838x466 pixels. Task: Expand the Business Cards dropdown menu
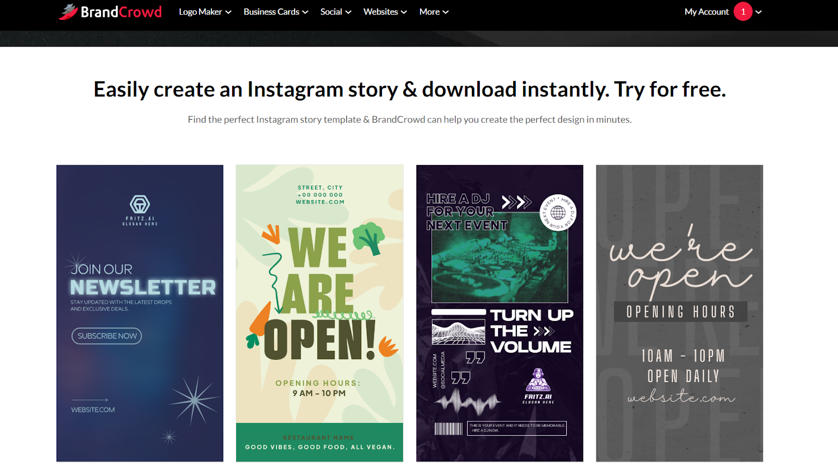pyautogui.click(x=275, y=12)
